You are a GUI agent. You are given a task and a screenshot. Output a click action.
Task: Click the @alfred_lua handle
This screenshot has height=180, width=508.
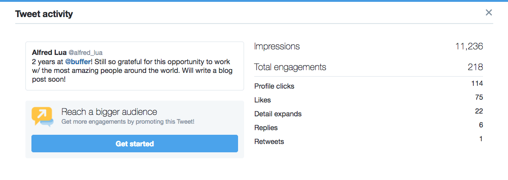coord(86,53)
